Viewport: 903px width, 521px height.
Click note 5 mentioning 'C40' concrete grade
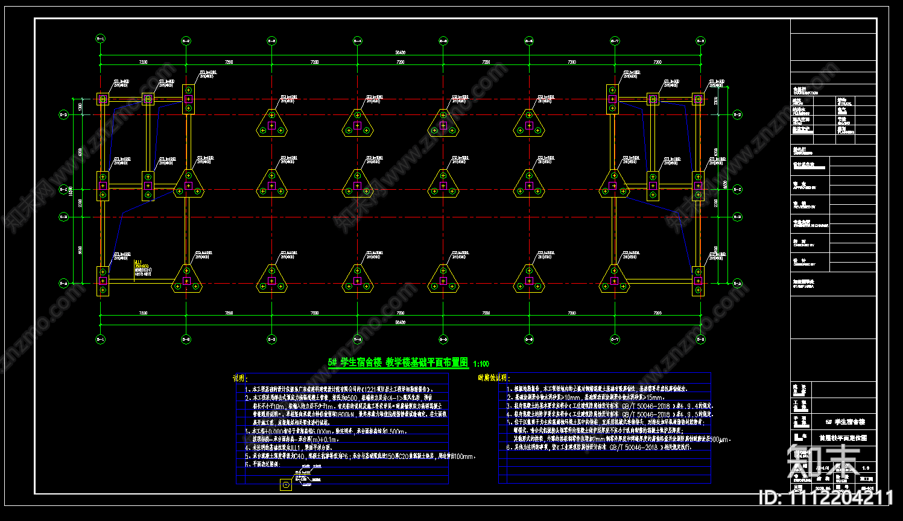[360, 457]
